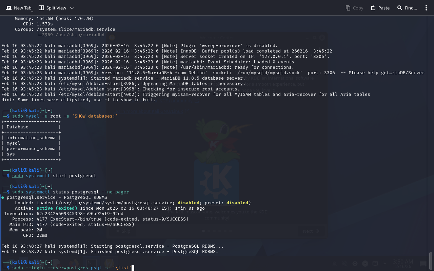
Task: Open a new terminal tab
Action: (18, 8)
